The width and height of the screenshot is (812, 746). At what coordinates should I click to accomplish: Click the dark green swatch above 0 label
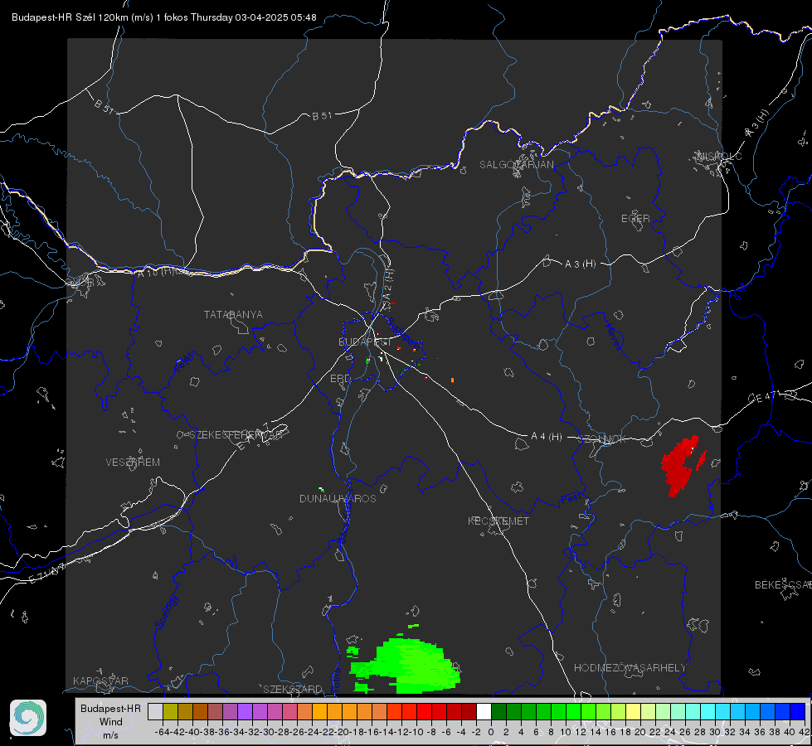pyautogui.click(x=498, y=711)
